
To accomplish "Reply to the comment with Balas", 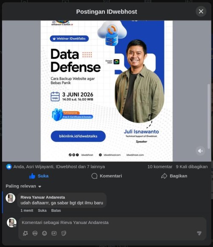I will pos(56,210).
